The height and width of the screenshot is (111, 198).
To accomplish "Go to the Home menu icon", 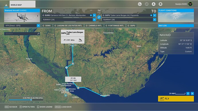I will click(x=6, y=5).
